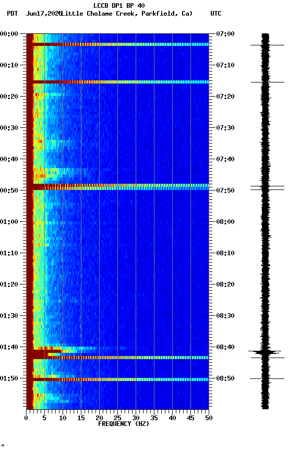Click the '08:20' UTC time label
The image size is (288, 451).
point(225,284)
